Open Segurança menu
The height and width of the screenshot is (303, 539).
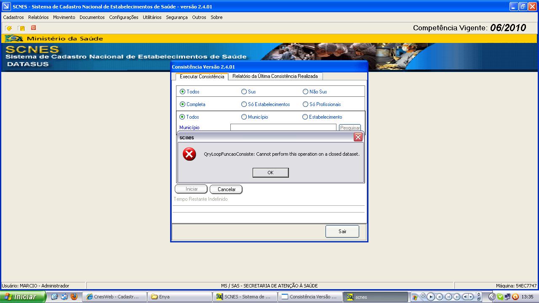click(x=177, y=17)
